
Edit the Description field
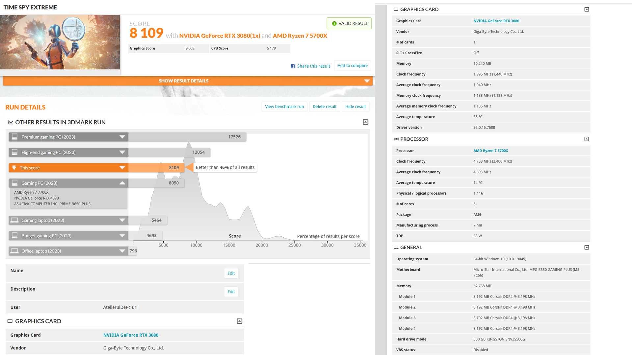[231, 292]
